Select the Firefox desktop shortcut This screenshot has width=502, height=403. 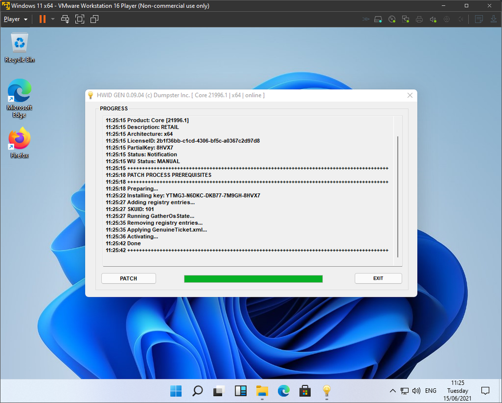20,143
